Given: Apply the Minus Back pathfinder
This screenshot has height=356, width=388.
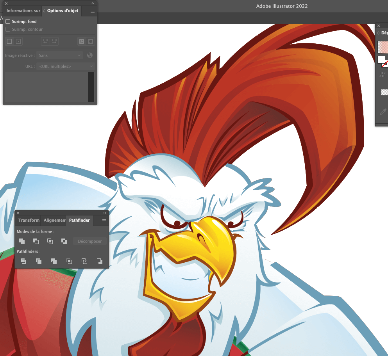Looking at the screenshot, I should (x=100, y=261).
